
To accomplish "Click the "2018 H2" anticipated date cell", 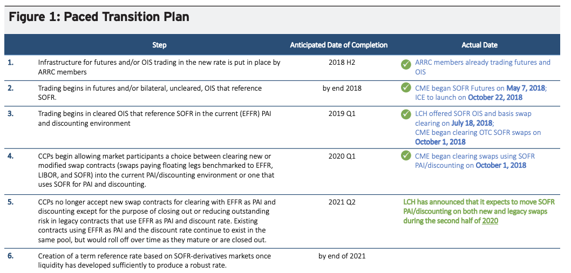I will point(342,63).
